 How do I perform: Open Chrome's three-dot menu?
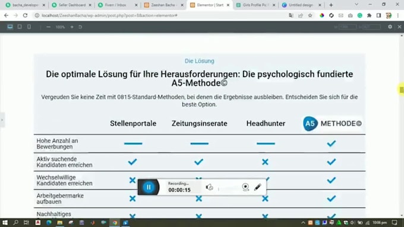pos(398,15)
